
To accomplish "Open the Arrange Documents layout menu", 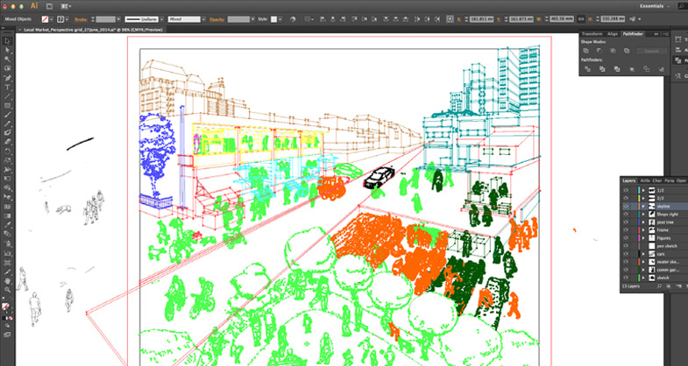I will click(x=67, y=6).
